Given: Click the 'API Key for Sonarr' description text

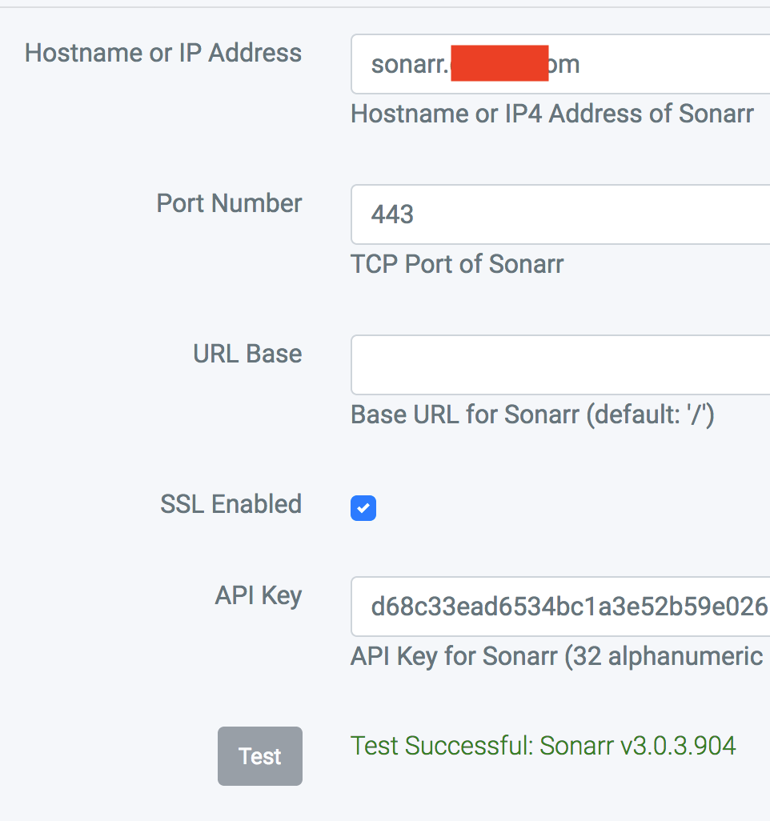Looking at the screenshot, I should [x=556, y=657].
